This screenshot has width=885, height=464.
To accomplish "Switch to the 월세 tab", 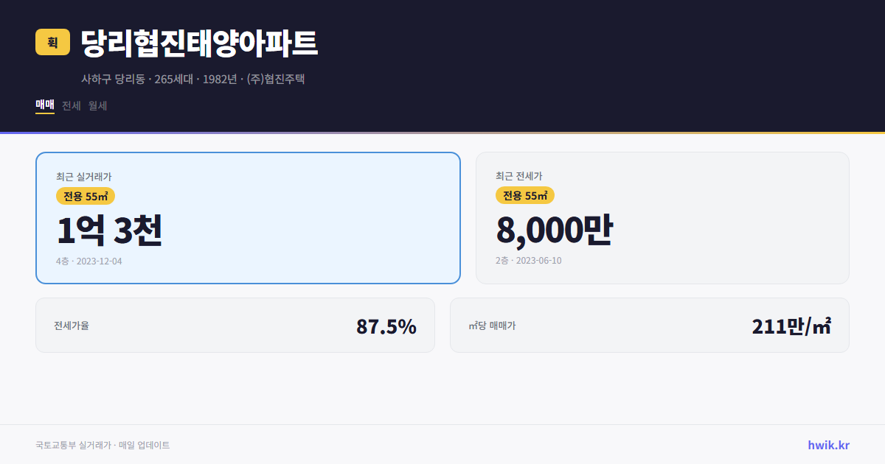I will [x=96, y=105].
